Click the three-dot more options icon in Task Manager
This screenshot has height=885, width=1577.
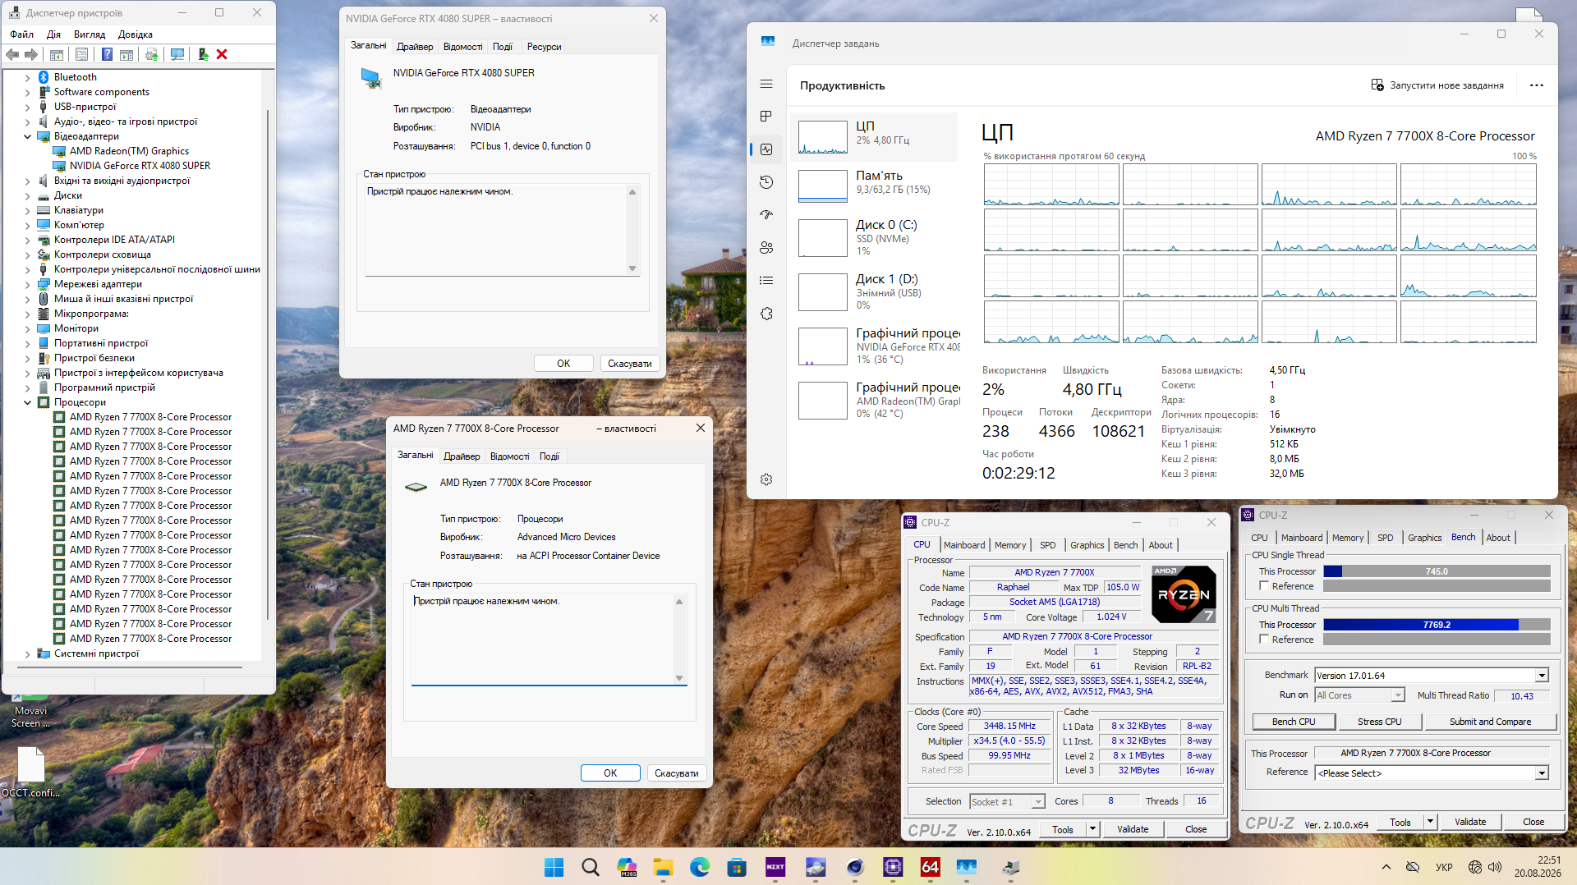(x=1537, y=85)
